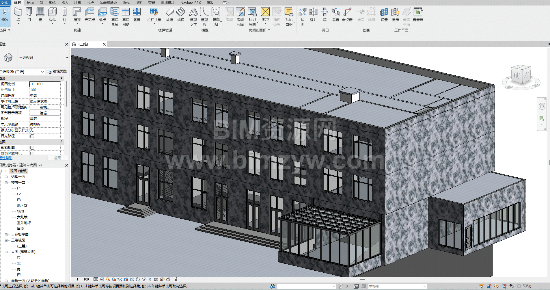
Task: Open the 属性帮助 link
Action: coord(6,158)
